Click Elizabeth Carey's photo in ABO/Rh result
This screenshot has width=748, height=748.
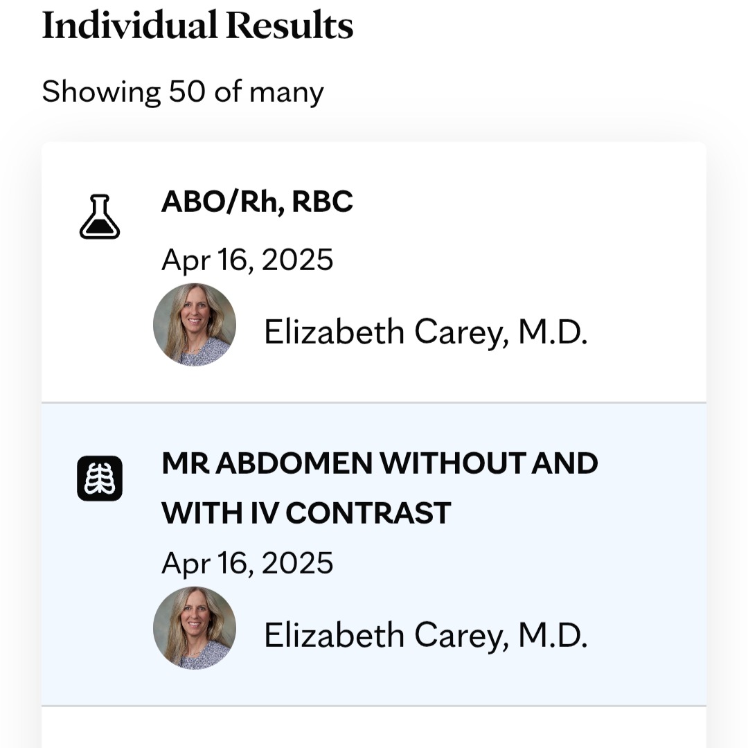tap(195, 325)
